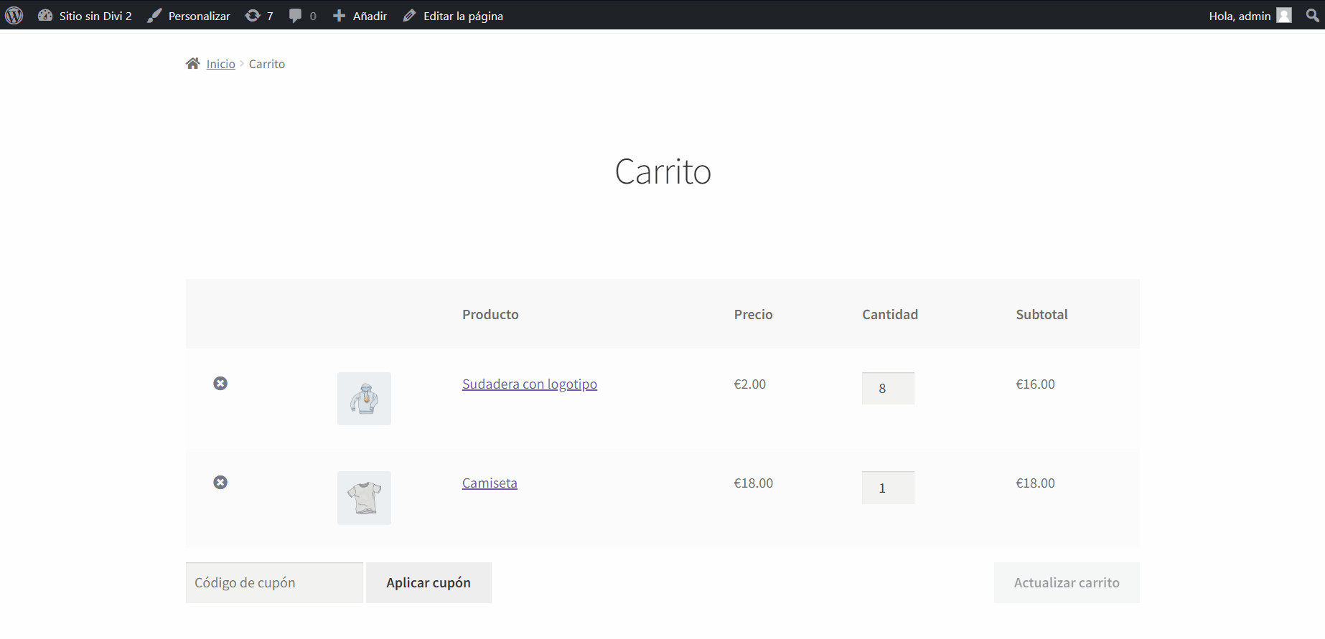The width and height of the screenshot is (1325, 639).
Task: Open Personalizar customizer link
Action: point(189,16)
